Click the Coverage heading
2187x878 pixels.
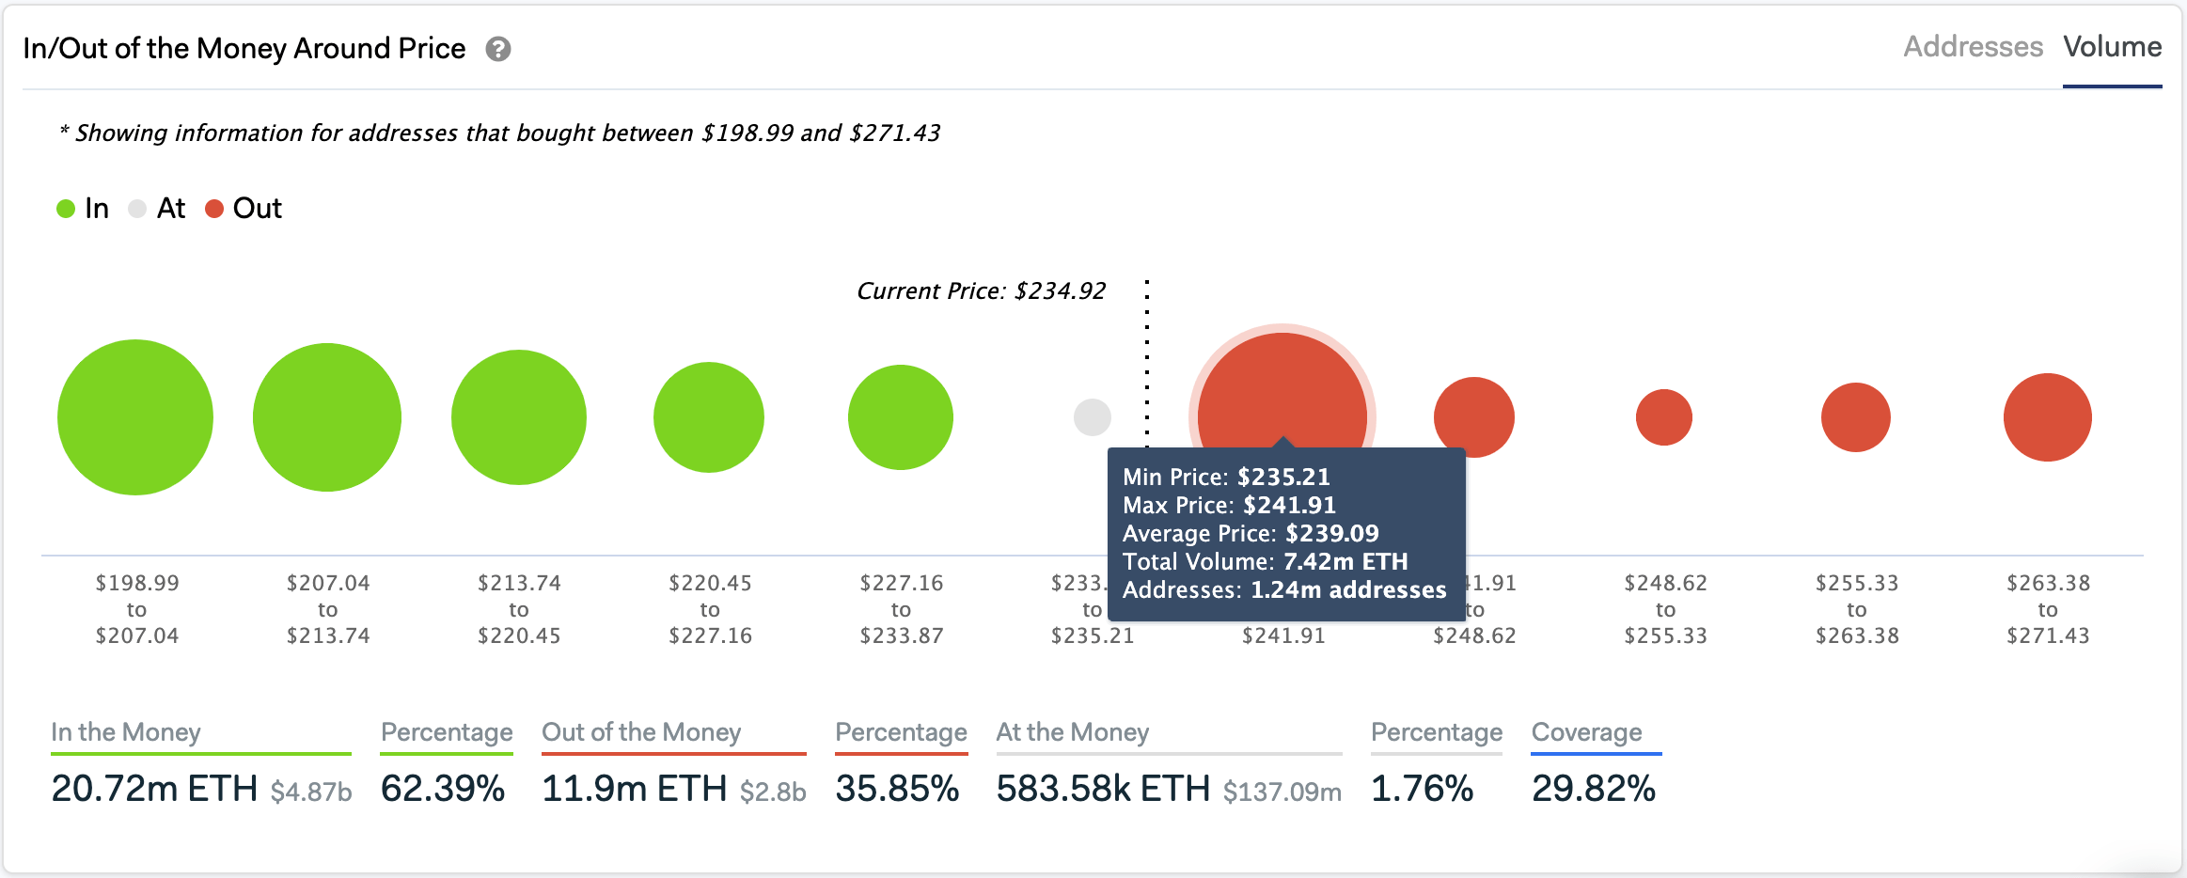pyautogui.click(x=1587, y=732)
